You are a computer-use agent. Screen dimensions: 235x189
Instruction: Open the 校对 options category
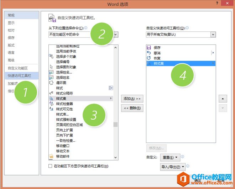[x=22, y=30]
